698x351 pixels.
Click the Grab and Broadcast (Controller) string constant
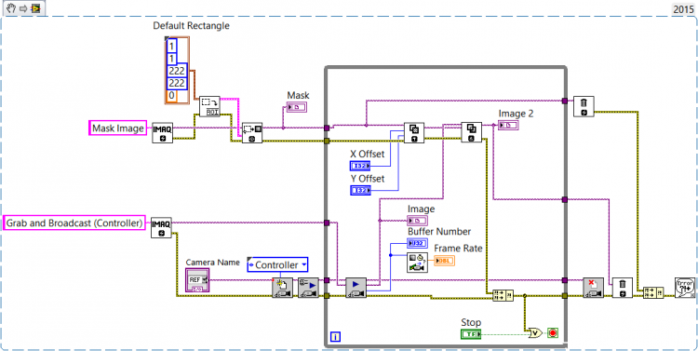pos(74,223)
